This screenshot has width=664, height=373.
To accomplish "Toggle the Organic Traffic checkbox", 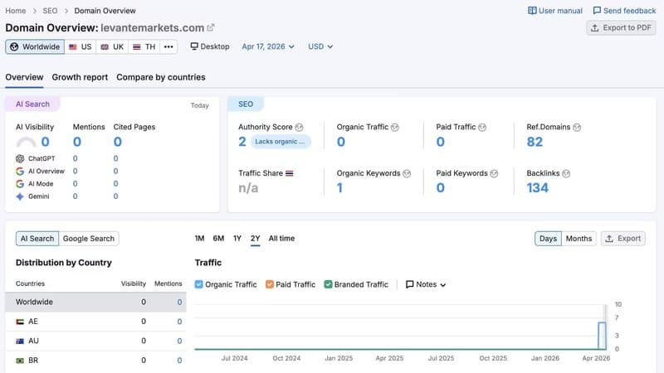I will click(x=198, y=284).
